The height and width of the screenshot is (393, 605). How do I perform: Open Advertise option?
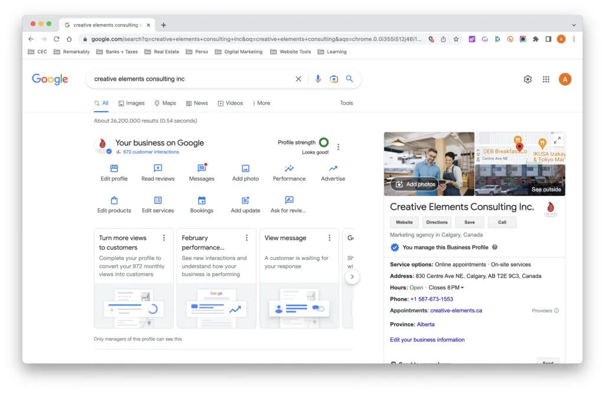(x=333, y=173)
